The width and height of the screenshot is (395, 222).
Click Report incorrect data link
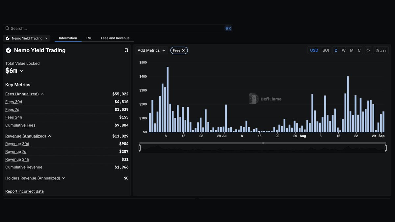[x=24, y=191]
